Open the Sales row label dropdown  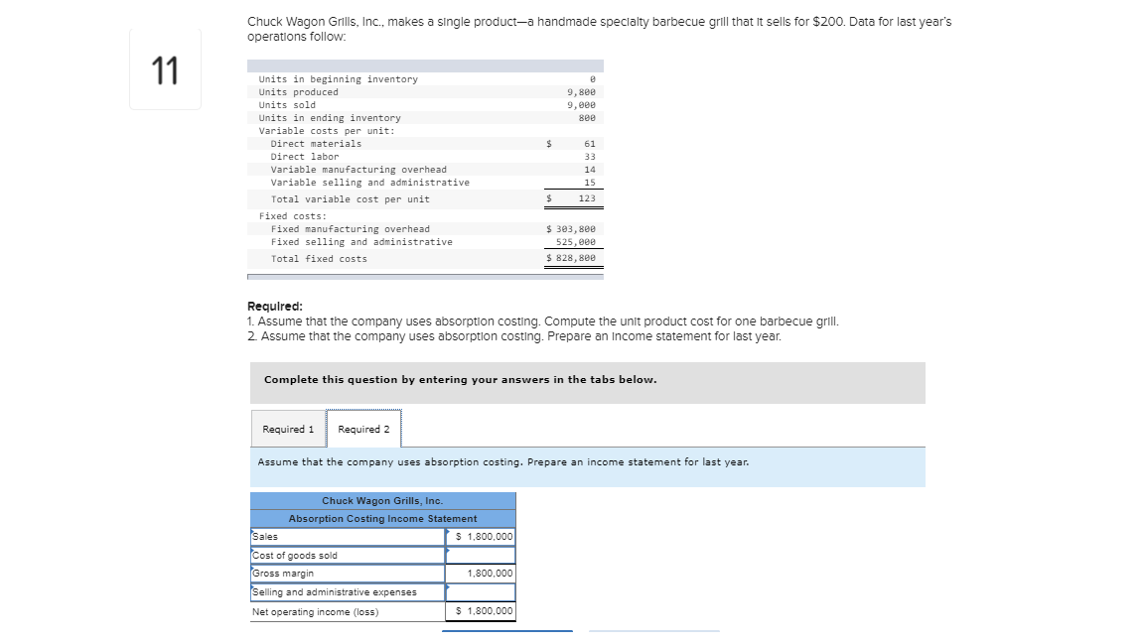click(x=348, y=537)
